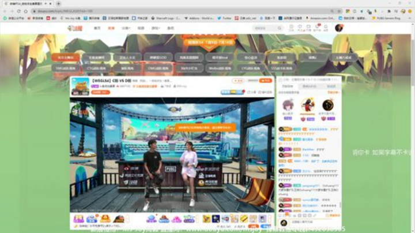The image size is (415, 233).
Task: Open the Twitter bookmark
Action: pyautogui.click(x=224, y=18)
